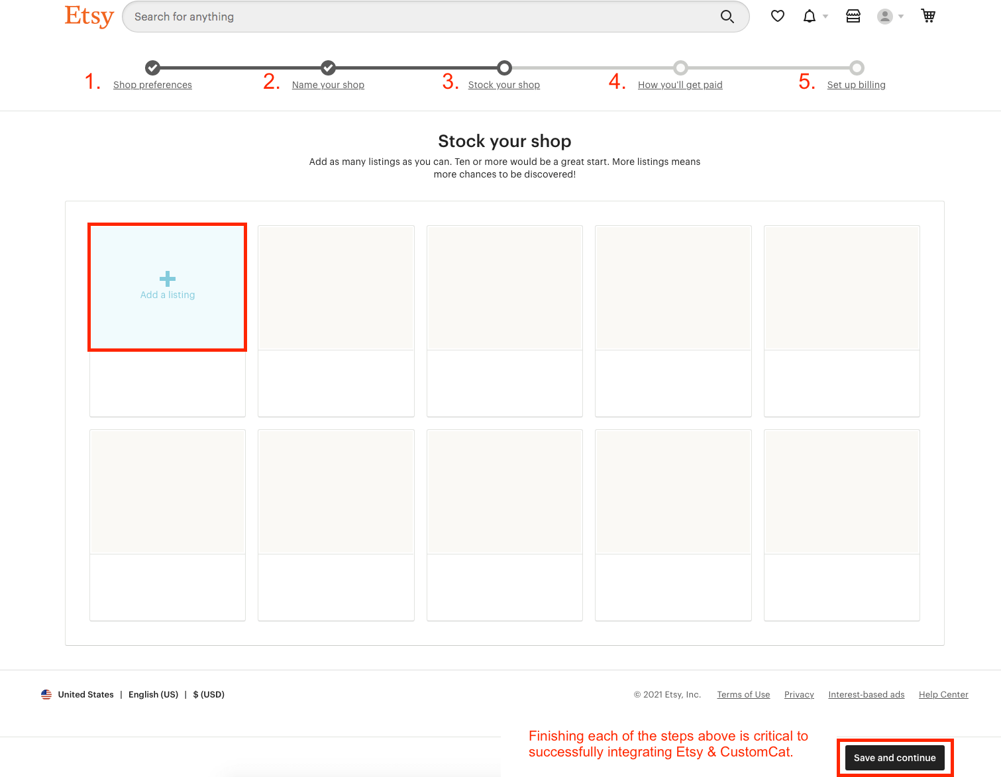Expand the account dropdown arrow
Screen dimensions: 1001x777
pos(900,17)
